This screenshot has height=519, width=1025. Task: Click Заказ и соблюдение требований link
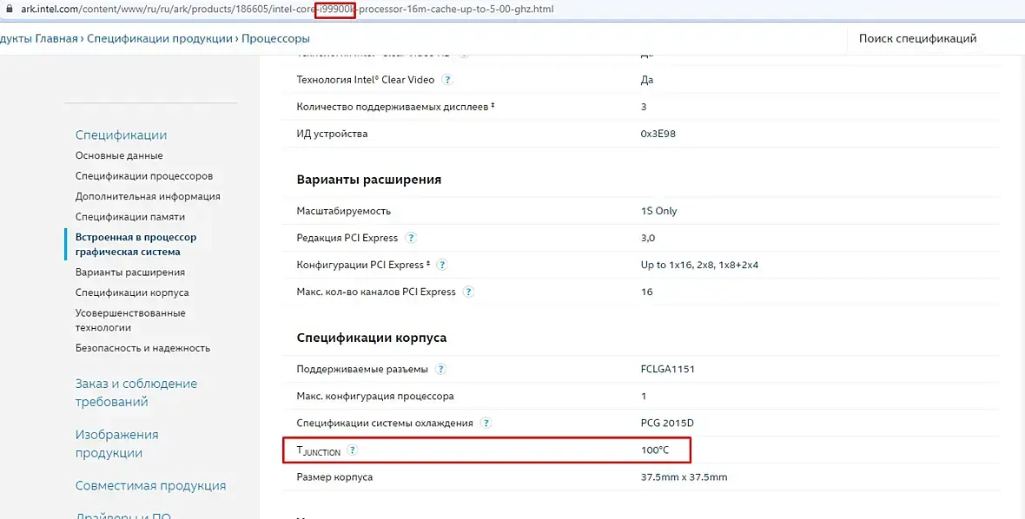[136, 392]
